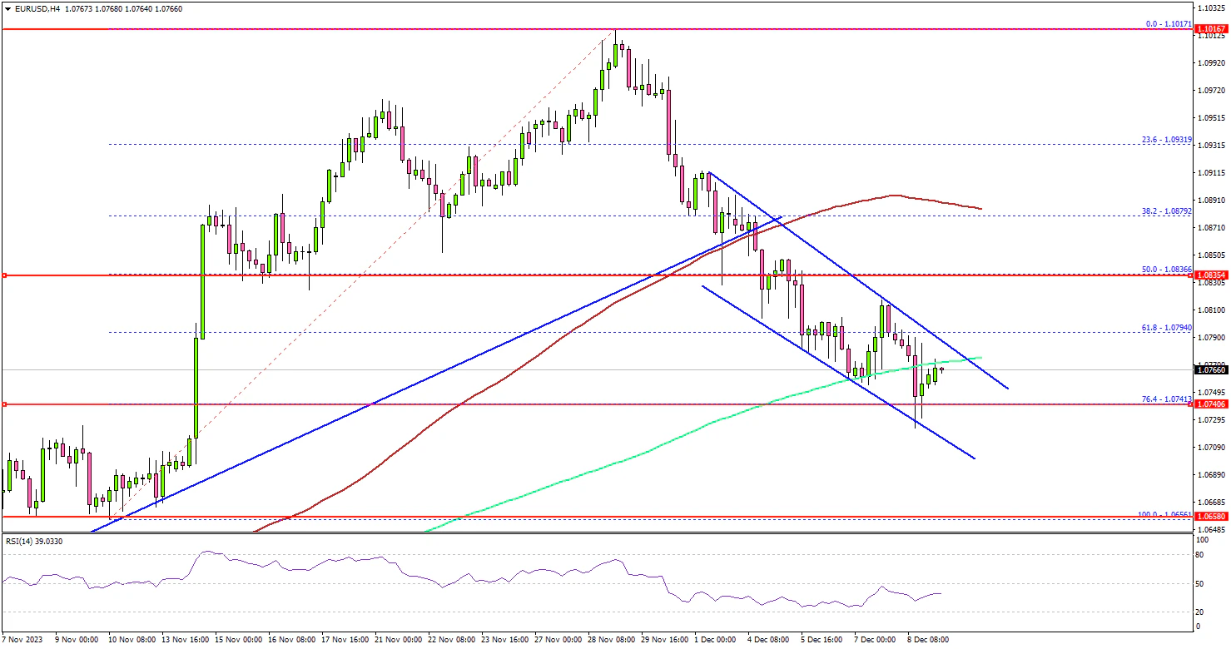Viewport: 1231px width, 649px height.
Task: Select the red 1.07406 price tag
Action: [1212, 404]
